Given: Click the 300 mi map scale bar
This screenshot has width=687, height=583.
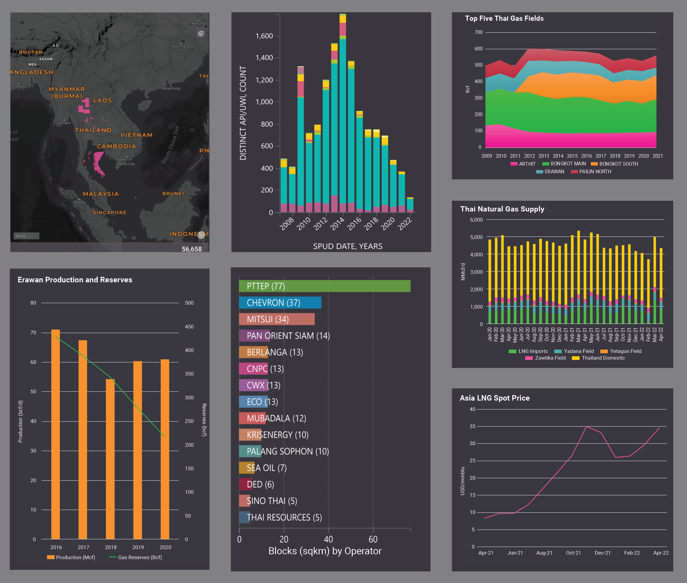Looking at the screenshot, I should [26, 236].
